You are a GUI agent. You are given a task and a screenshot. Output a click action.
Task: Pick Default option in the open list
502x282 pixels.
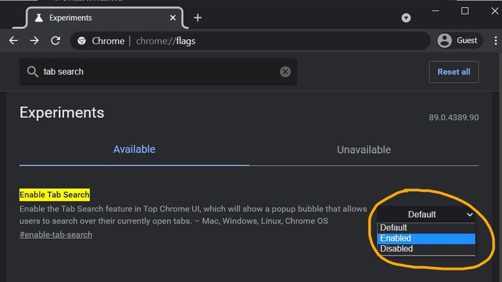426,228
